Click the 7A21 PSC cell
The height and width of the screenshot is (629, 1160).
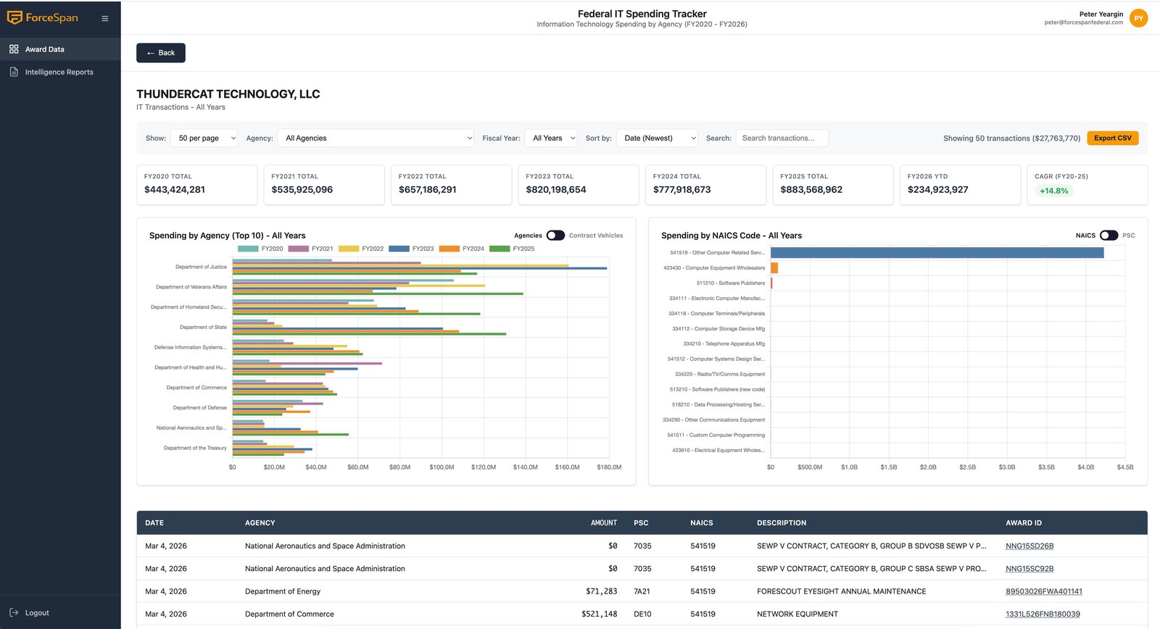coord(642,591)
